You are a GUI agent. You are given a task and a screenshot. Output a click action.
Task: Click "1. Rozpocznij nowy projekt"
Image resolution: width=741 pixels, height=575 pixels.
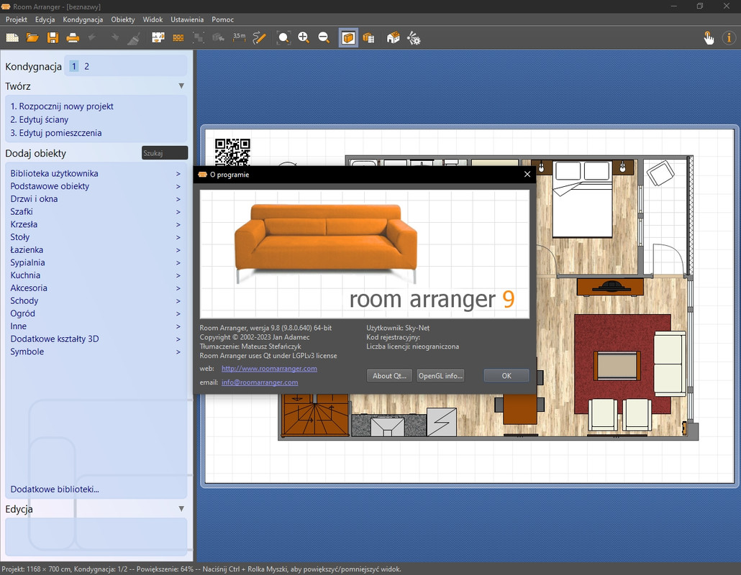[62, 106]
